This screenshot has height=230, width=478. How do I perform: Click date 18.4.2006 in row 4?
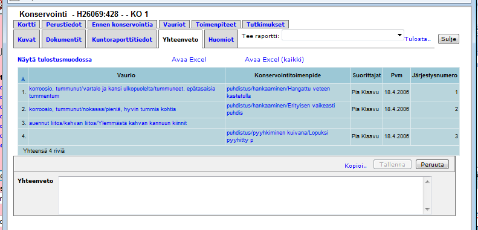pyautogui.click(x=396, y=136)
